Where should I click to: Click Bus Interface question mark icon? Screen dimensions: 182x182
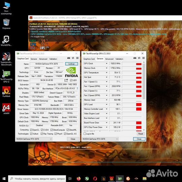pos(77,89)
